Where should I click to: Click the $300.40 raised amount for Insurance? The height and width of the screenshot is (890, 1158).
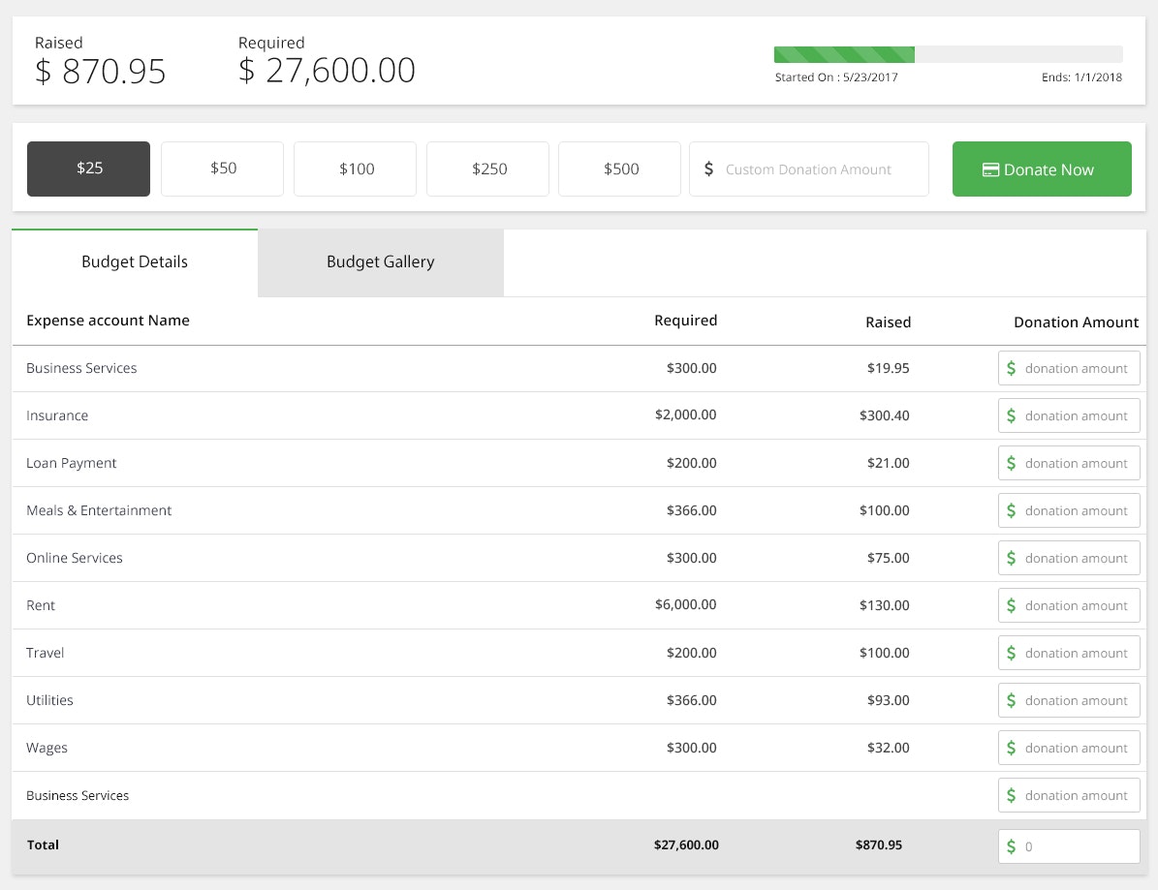point(884,415)
